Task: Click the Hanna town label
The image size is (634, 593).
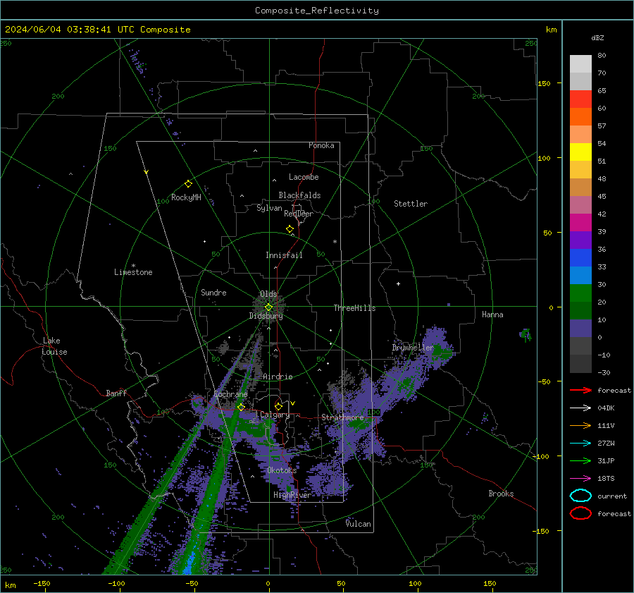Action: click(x=492, y=314)
